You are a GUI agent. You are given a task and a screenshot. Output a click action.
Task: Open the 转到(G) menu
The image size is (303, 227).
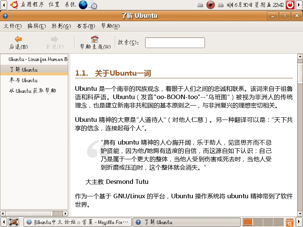[61, 26]
